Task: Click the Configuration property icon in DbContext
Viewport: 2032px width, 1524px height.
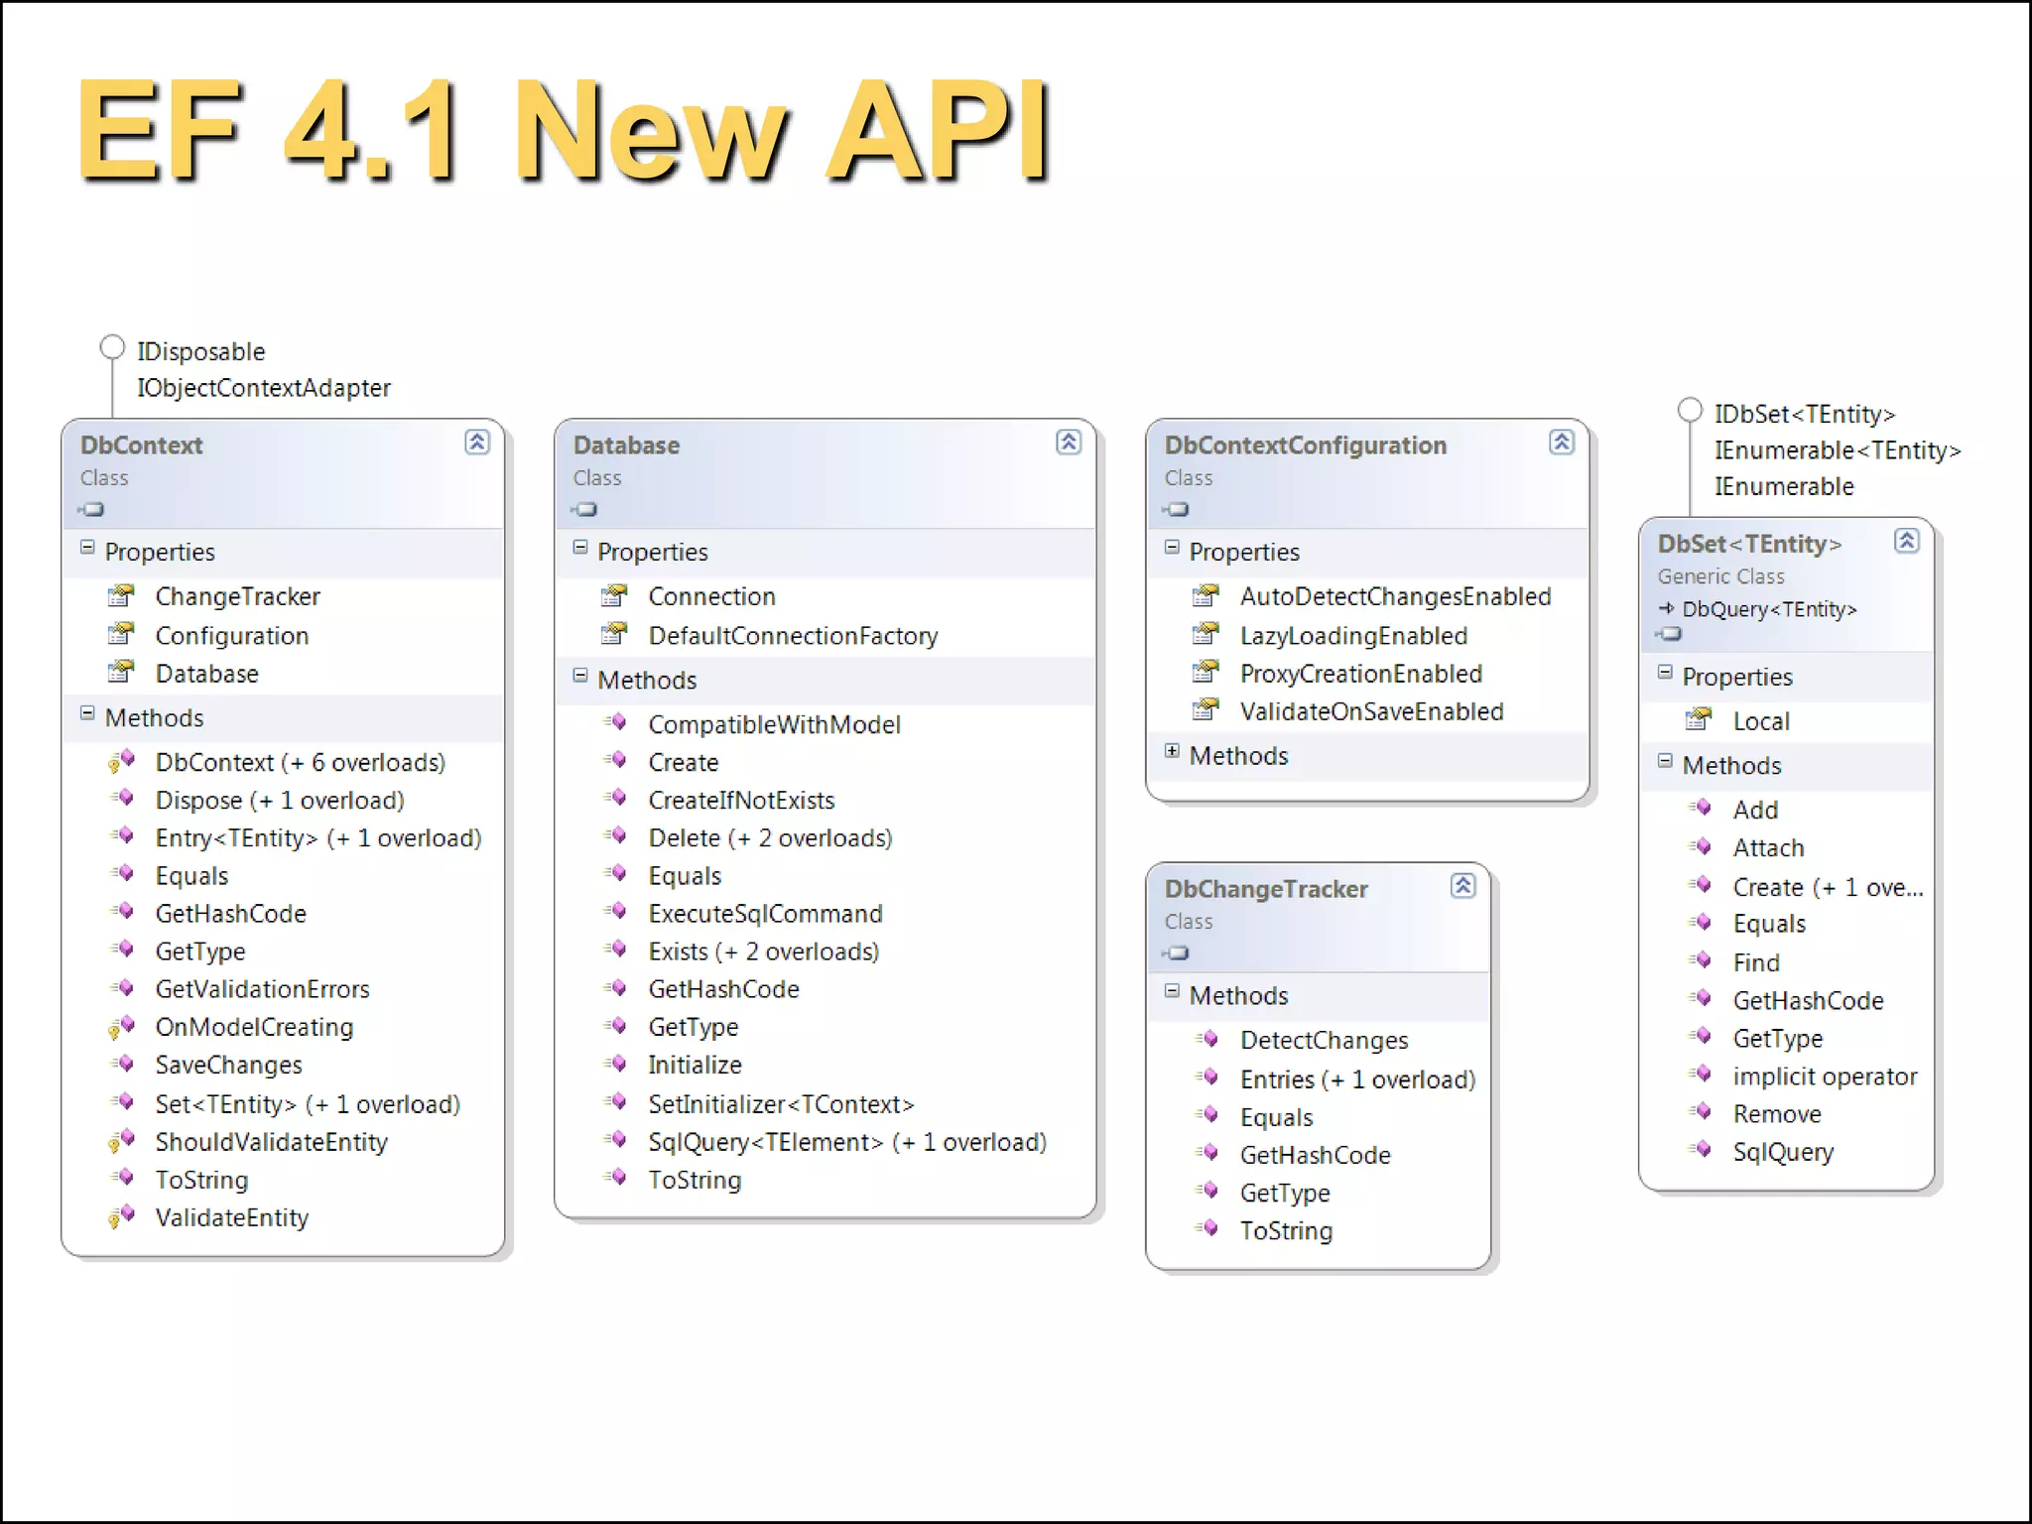Action: (121, 634)
